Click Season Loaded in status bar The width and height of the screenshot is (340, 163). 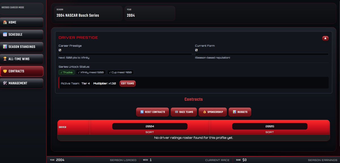[x=123, y=160]
